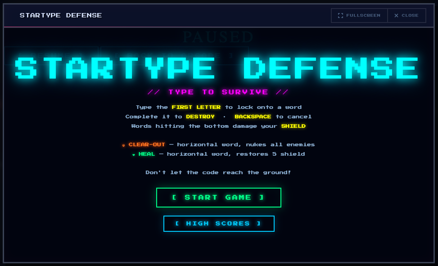
Task: Click the large glowing STARTYPE DEFENSE logo
Action: pos(217,68)
